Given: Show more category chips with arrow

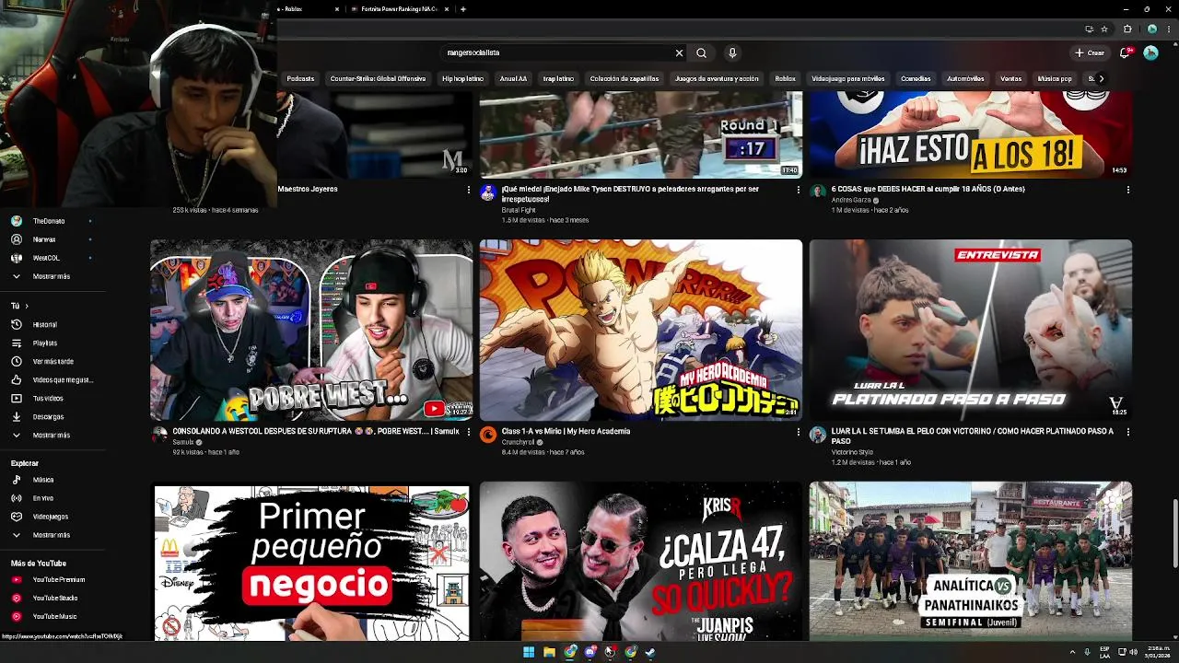Looking at the screenshot, I should (1101, 78).
